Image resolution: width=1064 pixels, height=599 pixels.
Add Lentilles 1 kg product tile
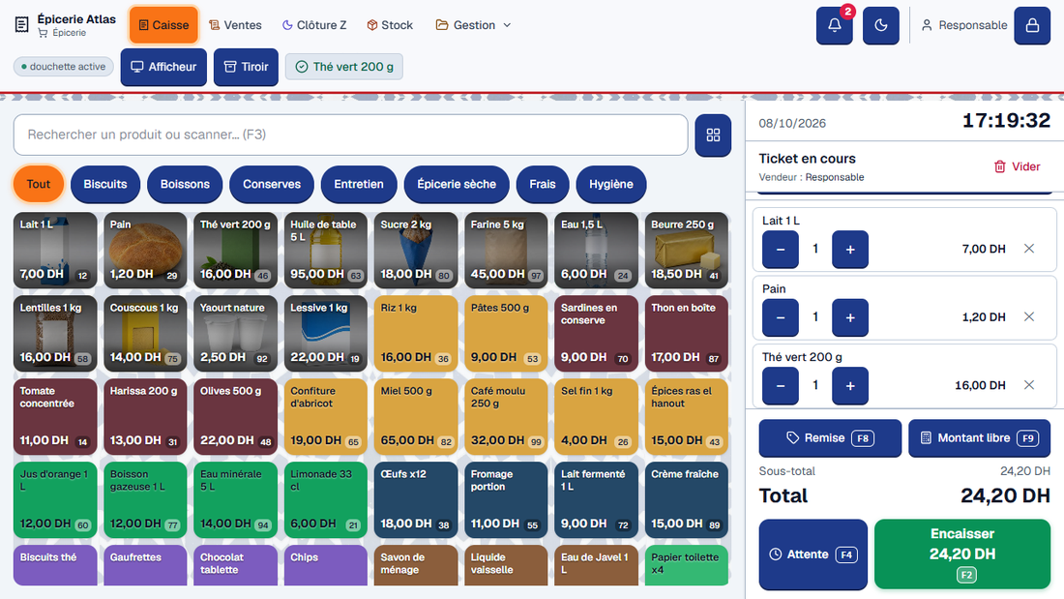click(x=55, y=334)
